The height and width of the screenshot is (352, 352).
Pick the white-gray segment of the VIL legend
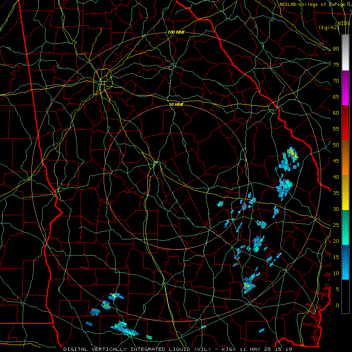(345, 52)
